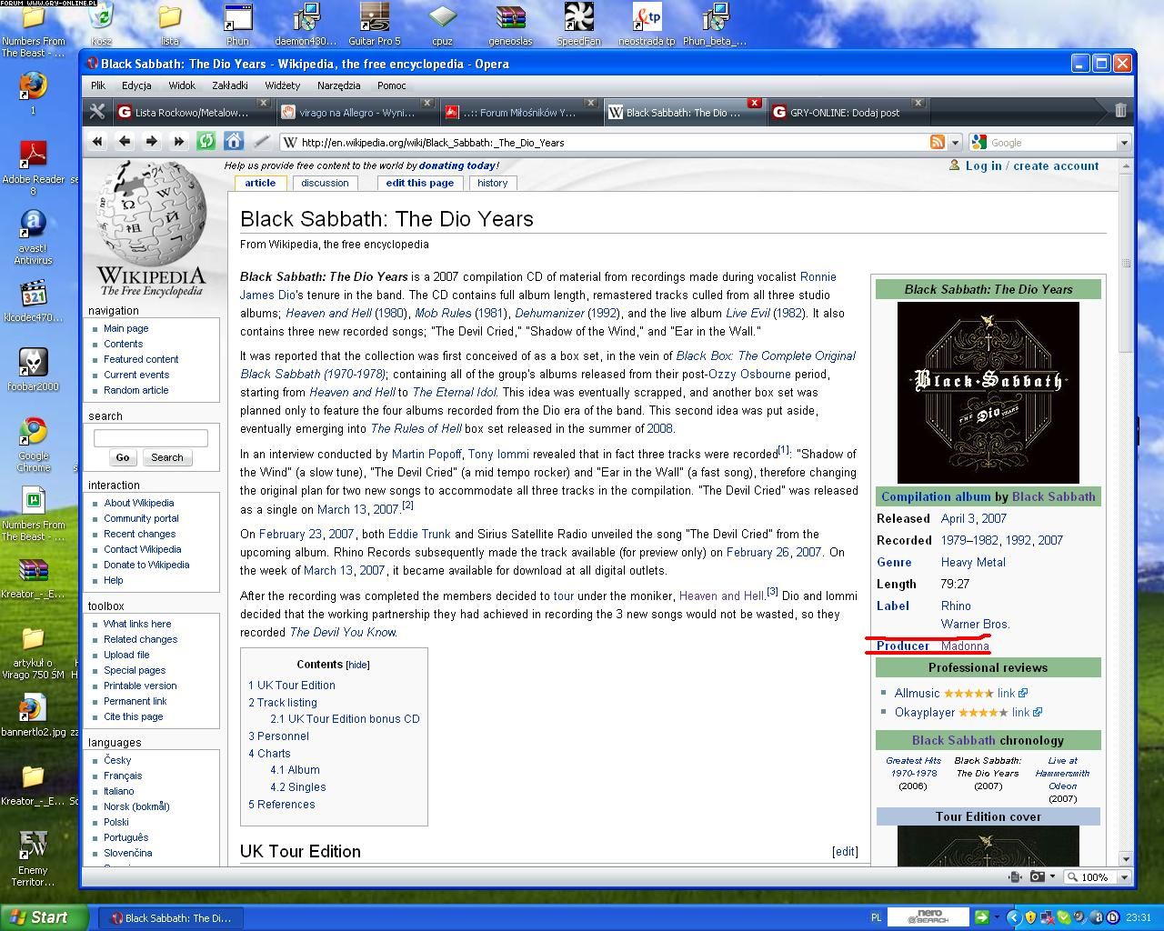The image size is (1164, 931).
Task: Switch to Lista Rockowo/Metalow tab
Action: pyautogui.click(x=191, y=112)
